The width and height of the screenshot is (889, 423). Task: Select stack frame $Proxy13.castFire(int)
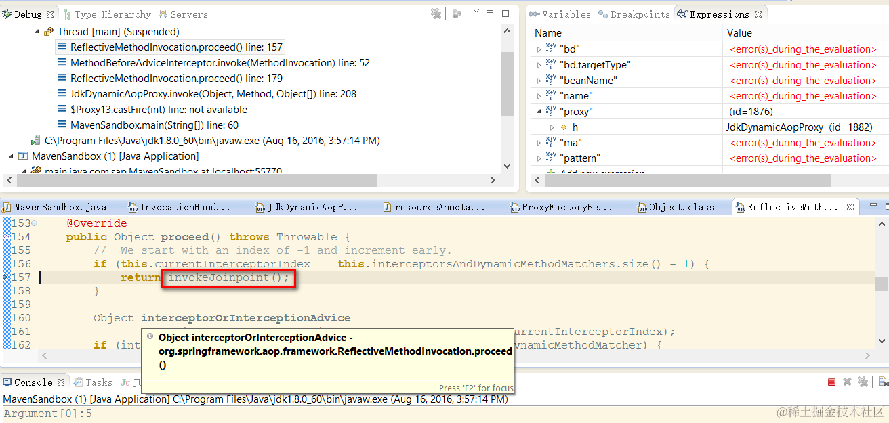click(152, 110)
